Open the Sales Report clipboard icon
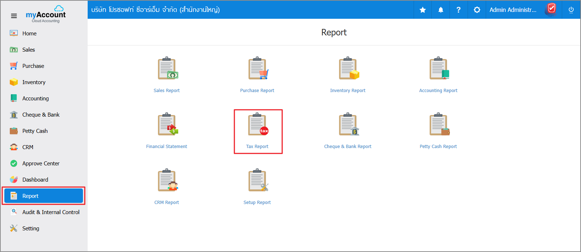Screen dimensions: 581x252 point(167,68)
